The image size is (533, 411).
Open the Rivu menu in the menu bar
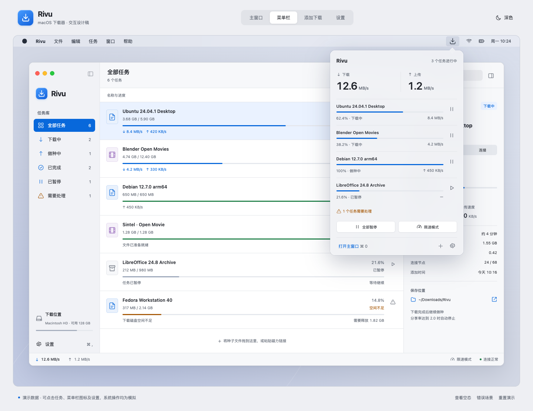41,41
